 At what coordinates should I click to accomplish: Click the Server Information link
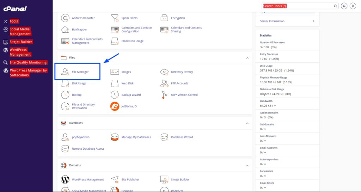pyautogui.click(x=272, y=21)
